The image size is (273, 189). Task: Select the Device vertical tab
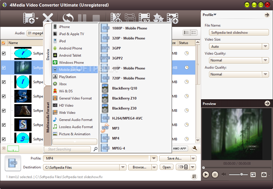pos(48,54)
